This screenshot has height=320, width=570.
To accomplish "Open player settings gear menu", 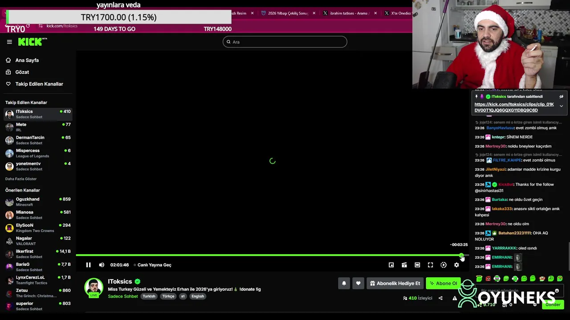I will [x=456, y=265].
